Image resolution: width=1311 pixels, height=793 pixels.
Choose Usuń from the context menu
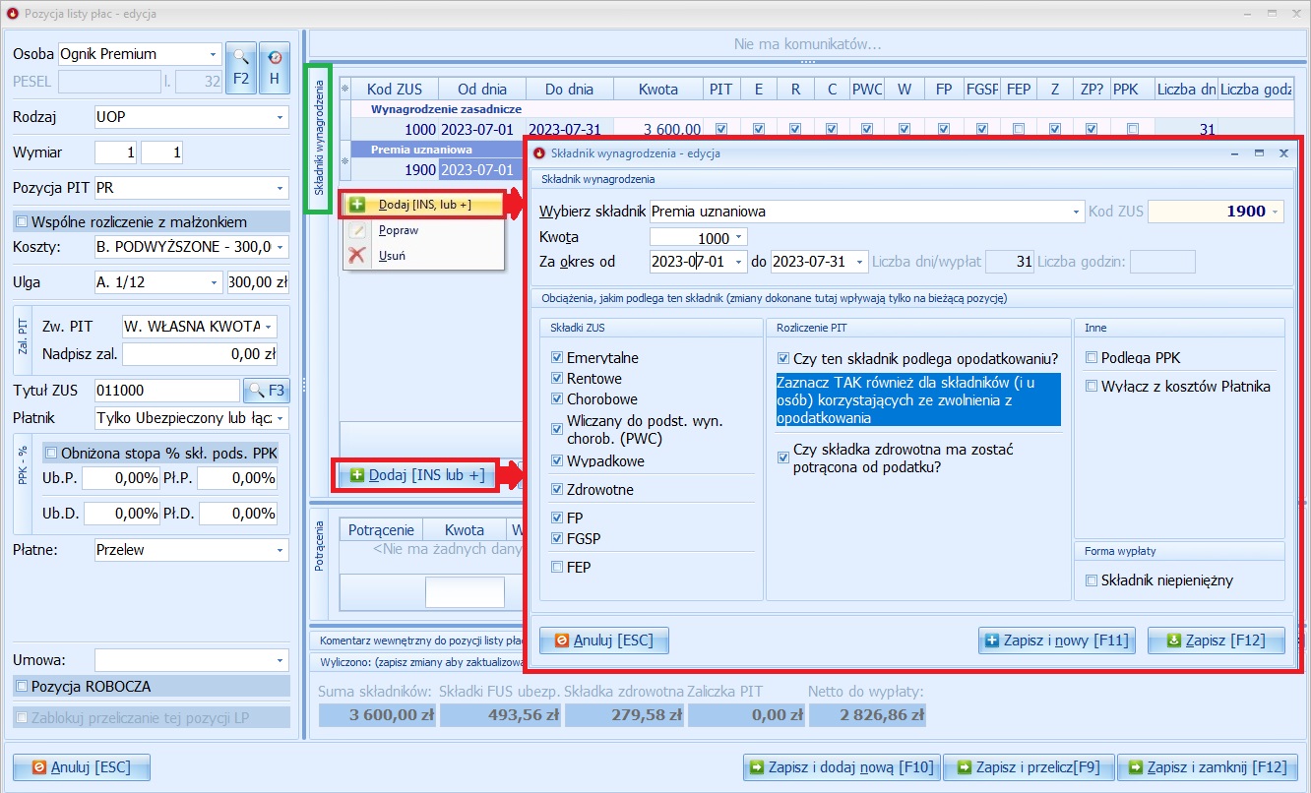(392, 256)
